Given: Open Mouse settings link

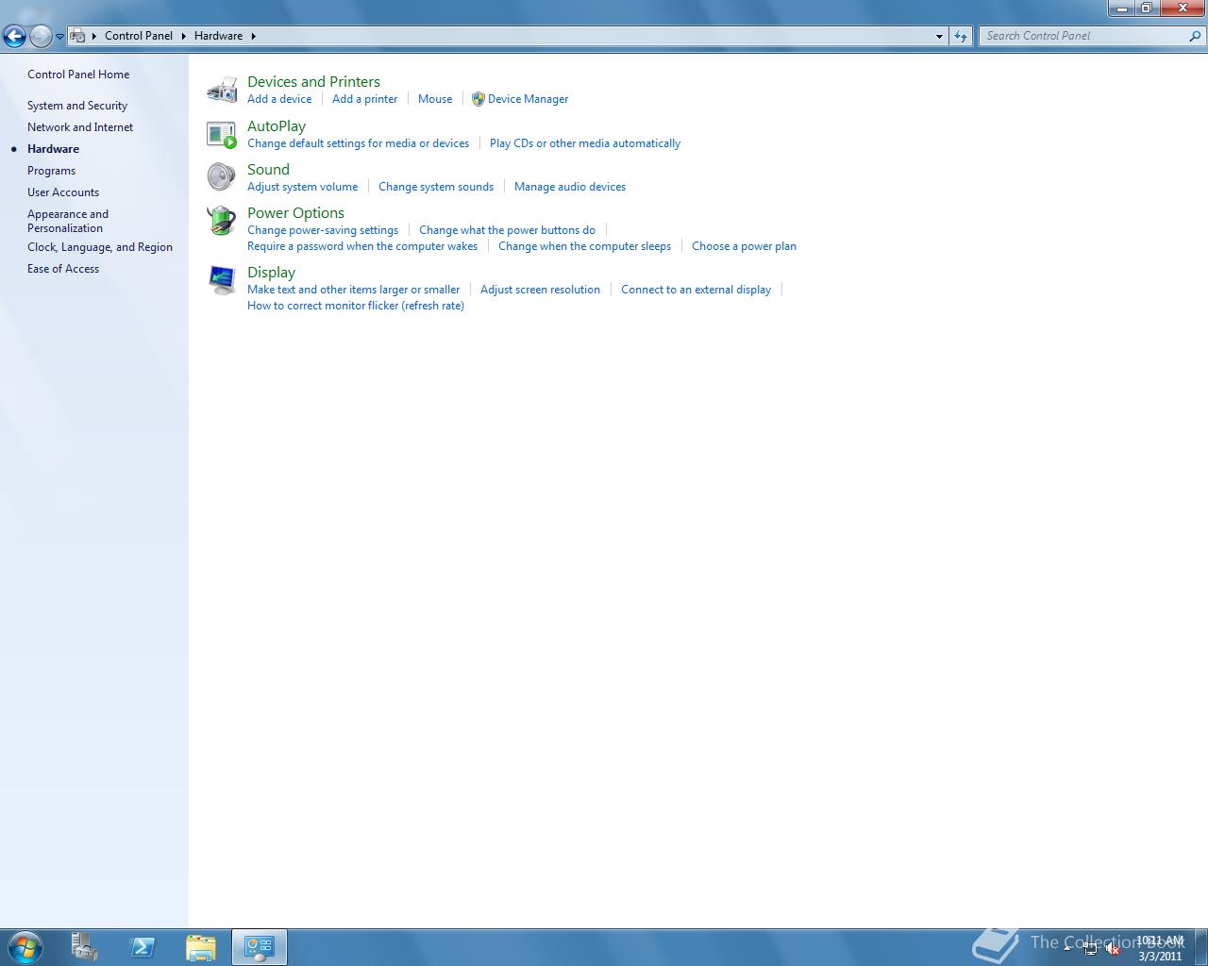Looking at the screenshot, I should tap(435, 99).
